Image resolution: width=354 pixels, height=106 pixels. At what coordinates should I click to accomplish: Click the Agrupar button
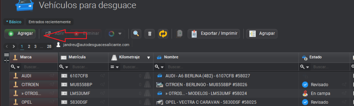[x=262, y=33]
